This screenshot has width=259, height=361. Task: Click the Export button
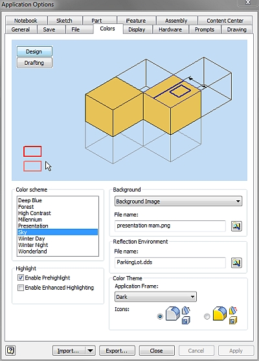pyautogui.click(x=117, y=351)
